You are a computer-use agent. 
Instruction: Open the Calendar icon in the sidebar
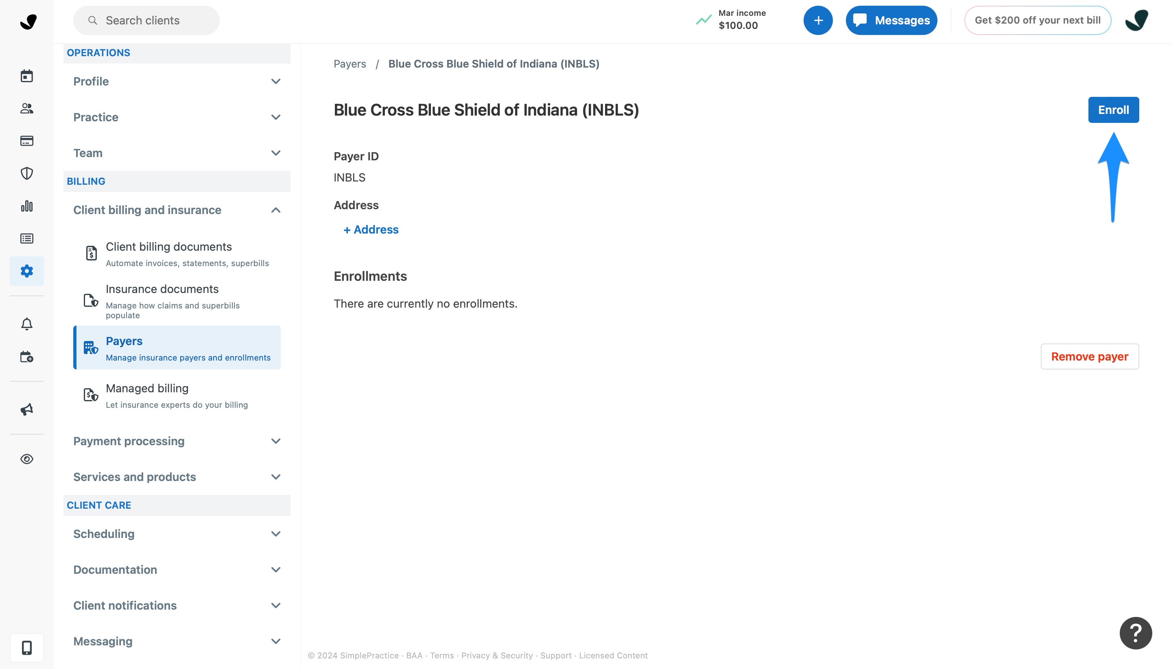click(26, 76)
